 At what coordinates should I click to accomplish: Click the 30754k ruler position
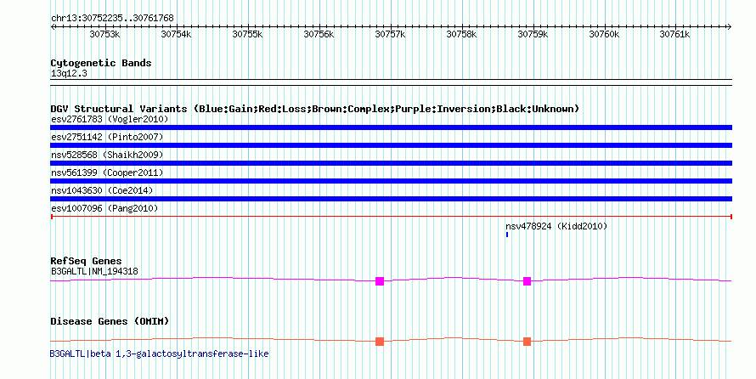177,34
